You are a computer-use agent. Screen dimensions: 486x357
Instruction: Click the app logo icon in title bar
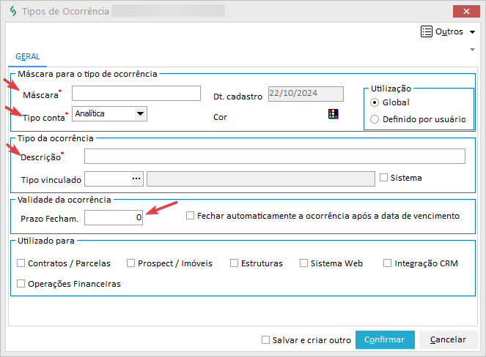click(11, 12)
